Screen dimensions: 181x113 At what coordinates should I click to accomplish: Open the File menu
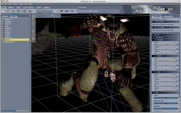click(2, 4)
